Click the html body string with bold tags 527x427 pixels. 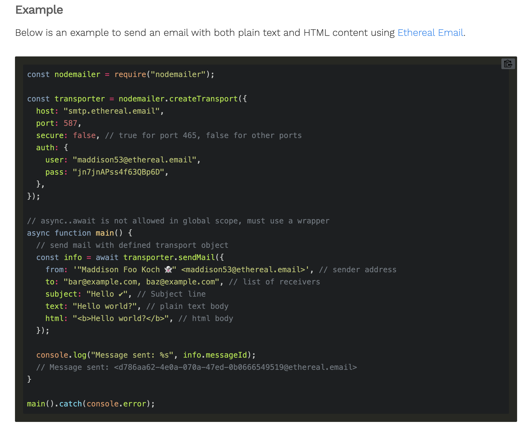point(121,318)
